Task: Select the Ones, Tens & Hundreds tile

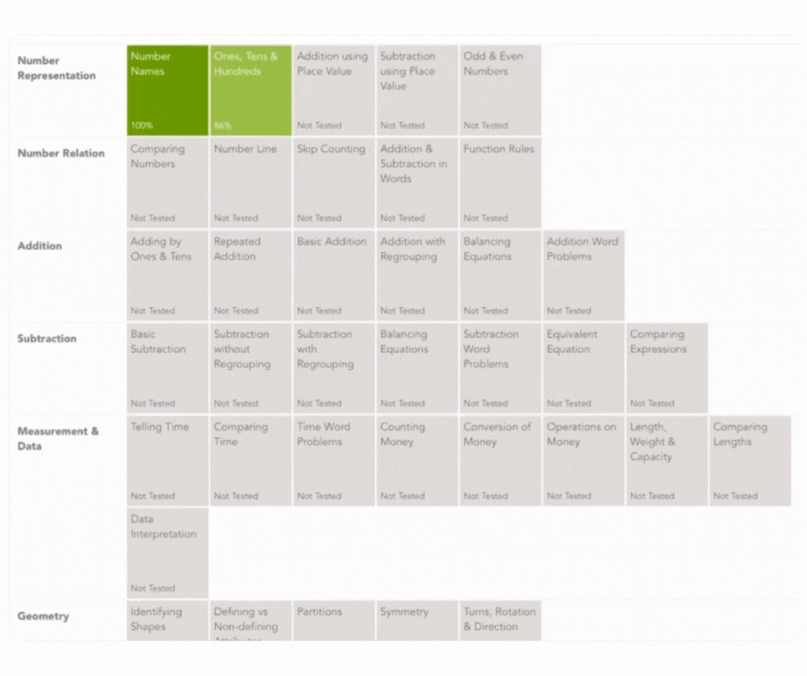Action: tap(251, 90)
